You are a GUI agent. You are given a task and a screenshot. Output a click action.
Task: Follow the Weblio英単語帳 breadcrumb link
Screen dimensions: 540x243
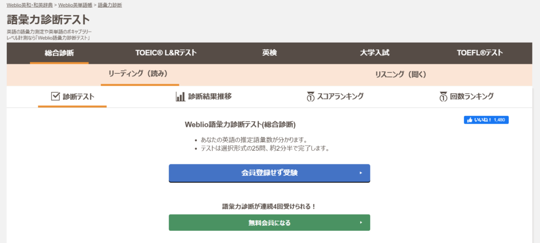click(x=76, y=5)
